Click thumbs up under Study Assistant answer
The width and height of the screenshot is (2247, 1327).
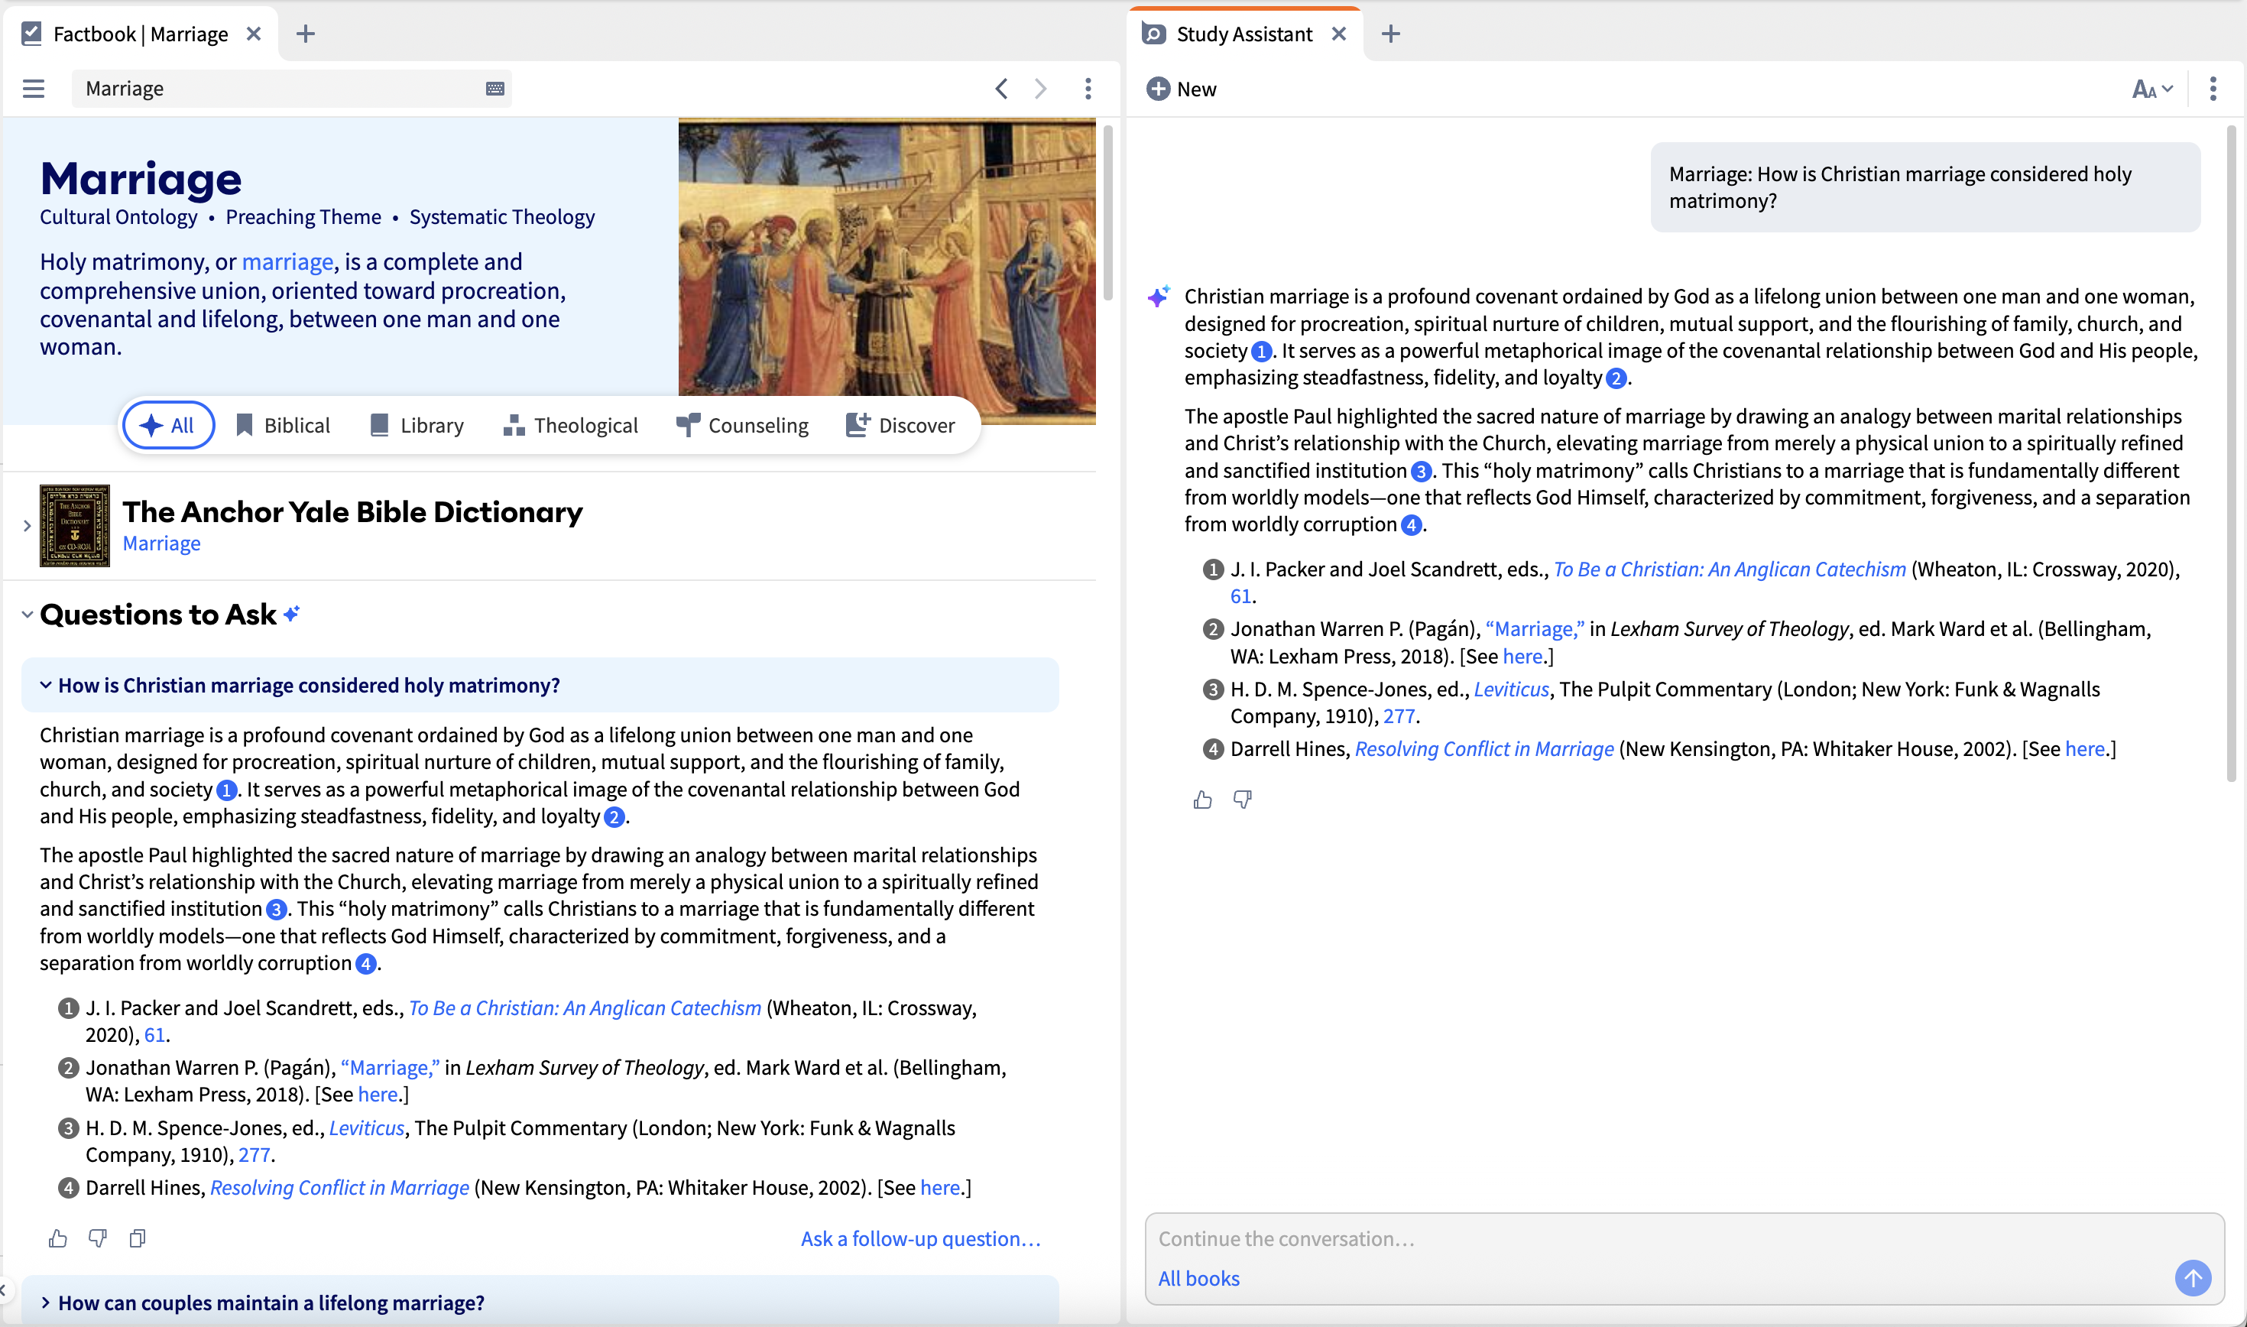1202,800
